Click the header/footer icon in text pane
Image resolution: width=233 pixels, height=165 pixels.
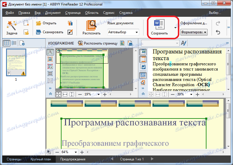coord(143,59)
